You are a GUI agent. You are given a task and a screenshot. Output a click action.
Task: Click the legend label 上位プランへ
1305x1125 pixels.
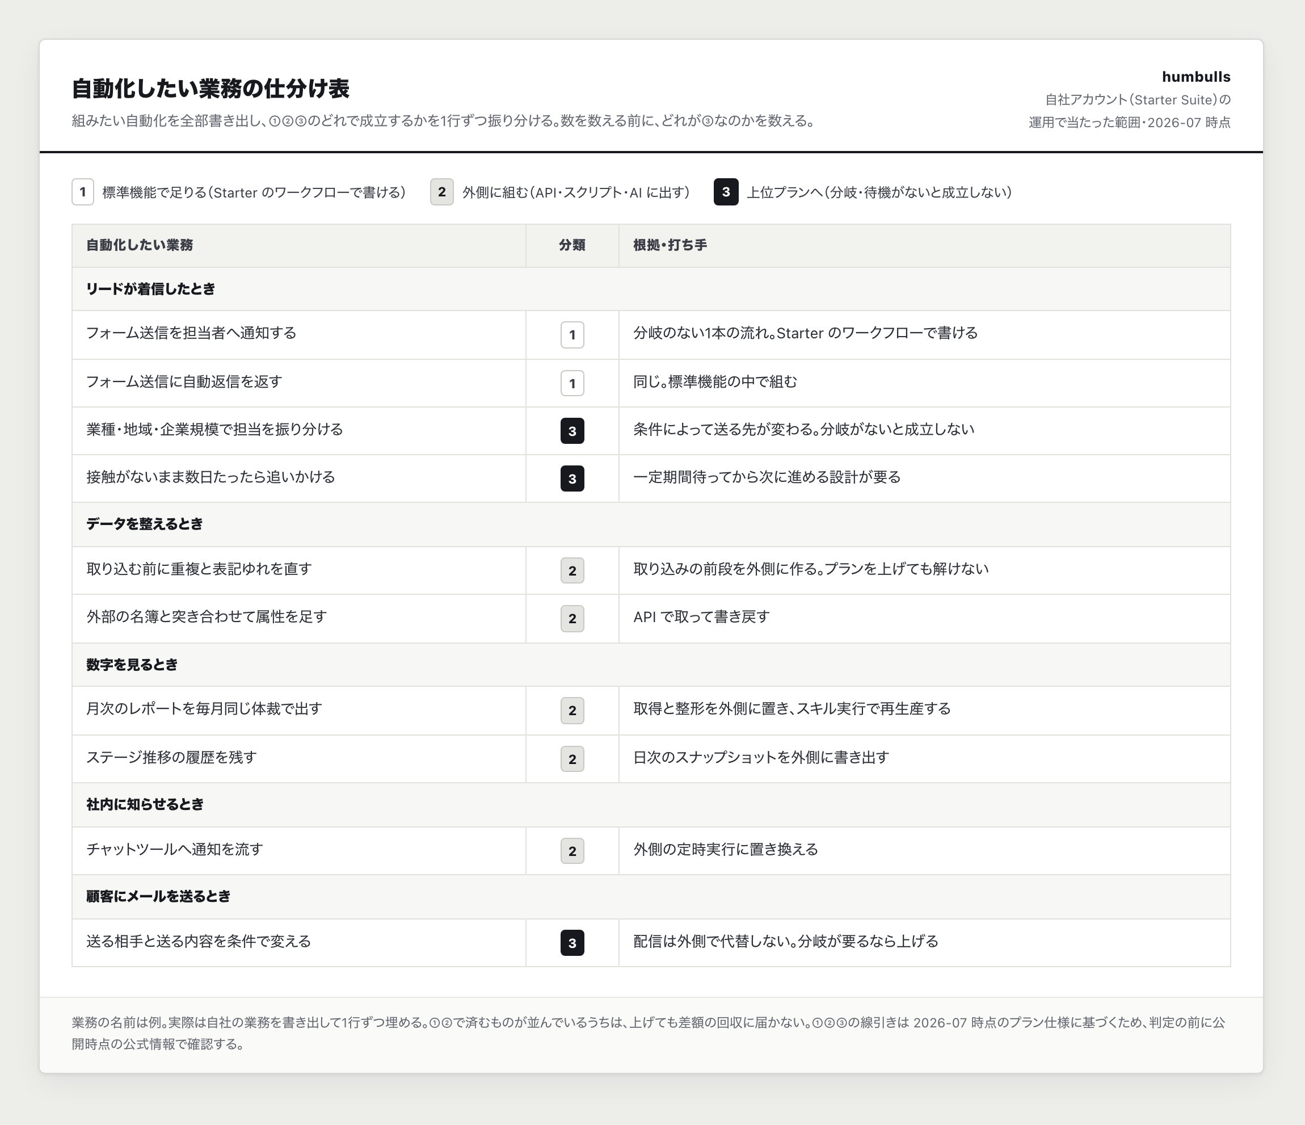[x=879, y=192]
